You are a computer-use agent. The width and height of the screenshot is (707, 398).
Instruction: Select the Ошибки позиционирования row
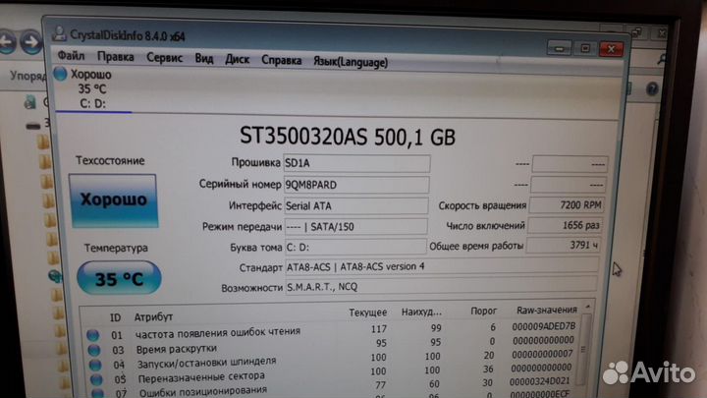point(332,388)
